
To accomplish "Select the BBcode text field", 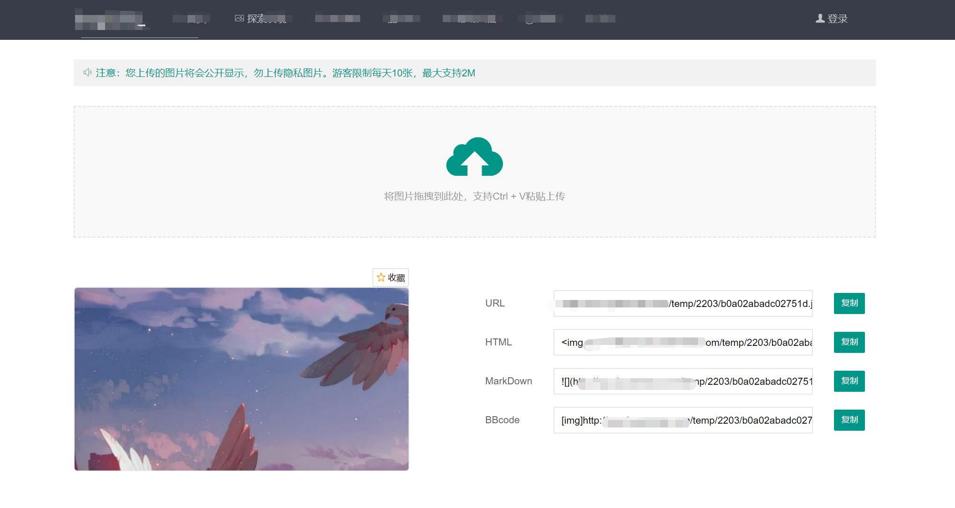I will (x=682, y=420).
